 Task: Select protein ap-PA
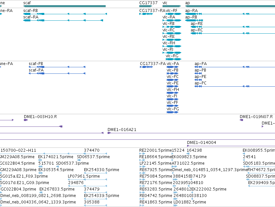click(x=201, y=64)
